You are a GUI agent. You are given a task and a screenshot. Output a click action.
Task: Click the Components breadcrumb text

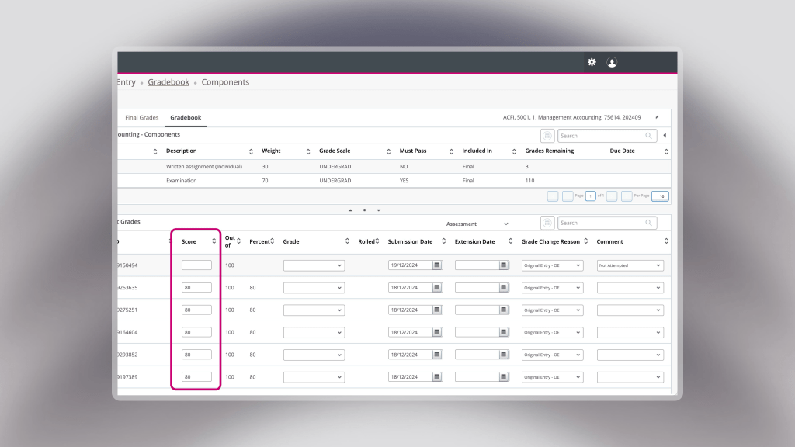click(x=225, y=82)
